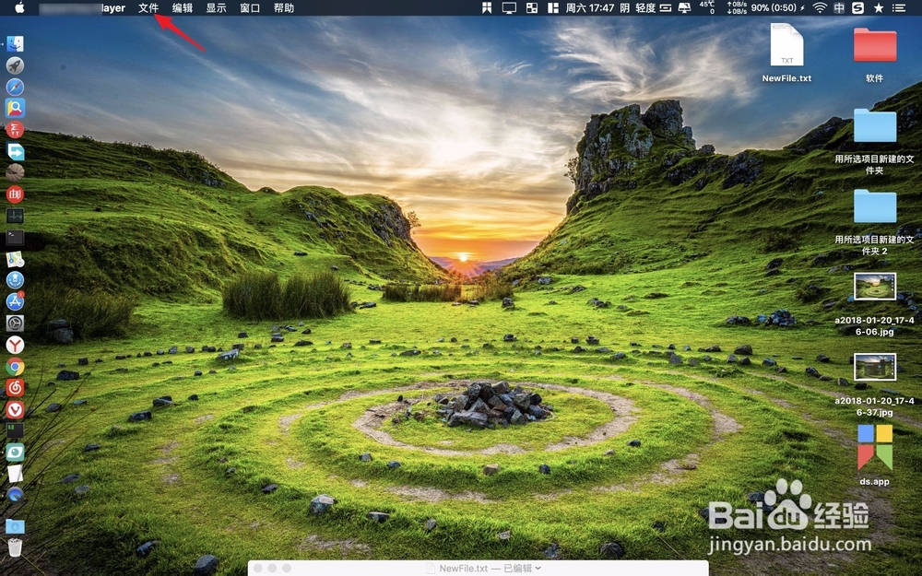
Task: Open Safari from the Dock
Action: (15, 87)
